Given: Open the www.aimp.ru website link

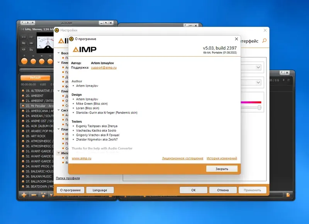Looking at the screenshot, I should point(81,158).
